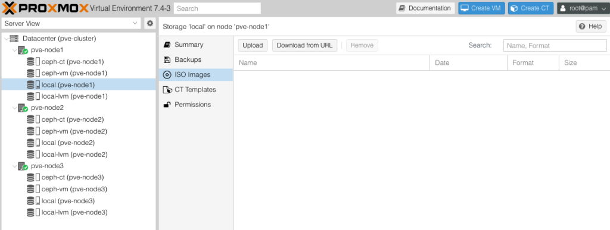The image size is (610, 230).
Task: Open the CT Templates tab
Action: (x=196, y=90)
